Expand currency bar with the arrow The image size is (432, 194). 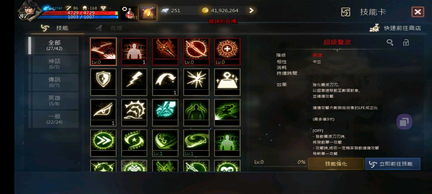click(x=251, y=10)
